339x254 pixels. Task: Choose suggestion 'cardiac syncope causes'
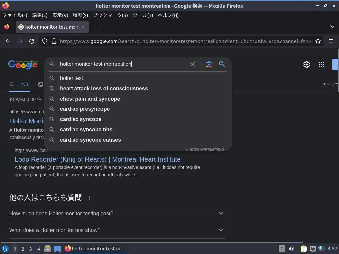[138, 140]
